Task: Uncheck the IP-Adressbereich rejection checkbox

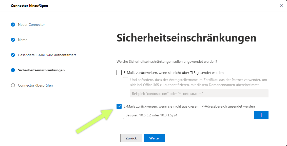Action: coord(119,106)
